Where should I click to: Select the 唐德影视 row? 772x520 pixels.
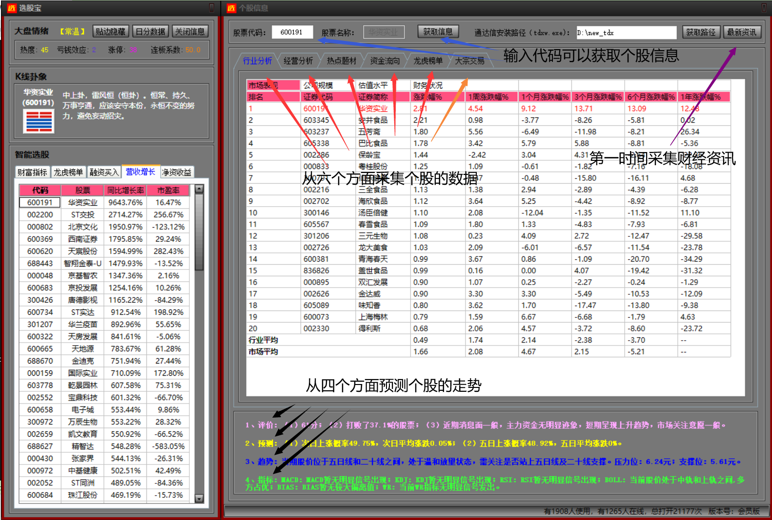click(x=104, y=300)
